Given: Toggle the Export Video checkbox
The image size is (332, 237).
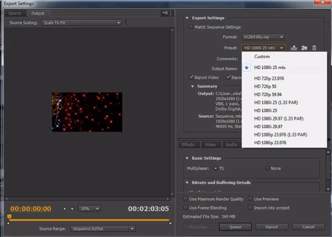Looking at the screenshot, I should click(191, 77).
